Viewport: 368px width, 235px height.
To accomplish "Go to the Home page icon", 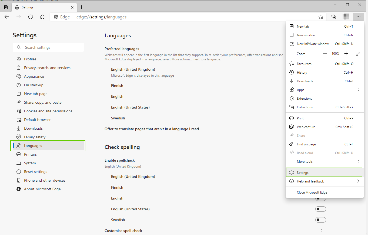I will coord(42,17).
